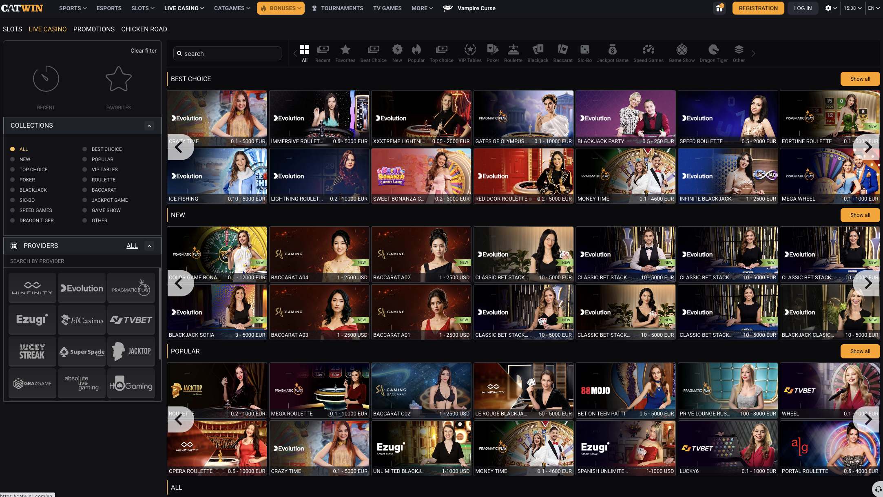Open the Recent clock panel in sidebar

pos(46,87)
